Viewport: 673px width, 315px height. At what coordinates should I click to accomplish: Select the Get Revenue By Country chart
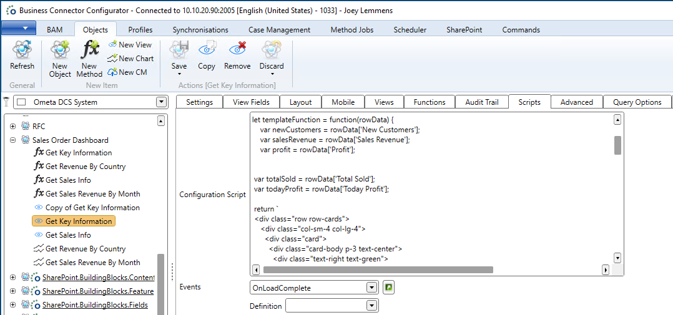pyautogui.click(x=80, y=249)
